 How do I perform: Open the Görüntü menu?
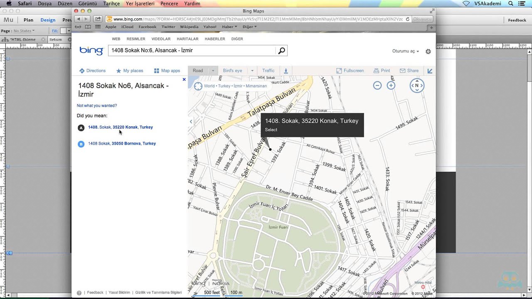pyautogui.click(x=88, y=4)
